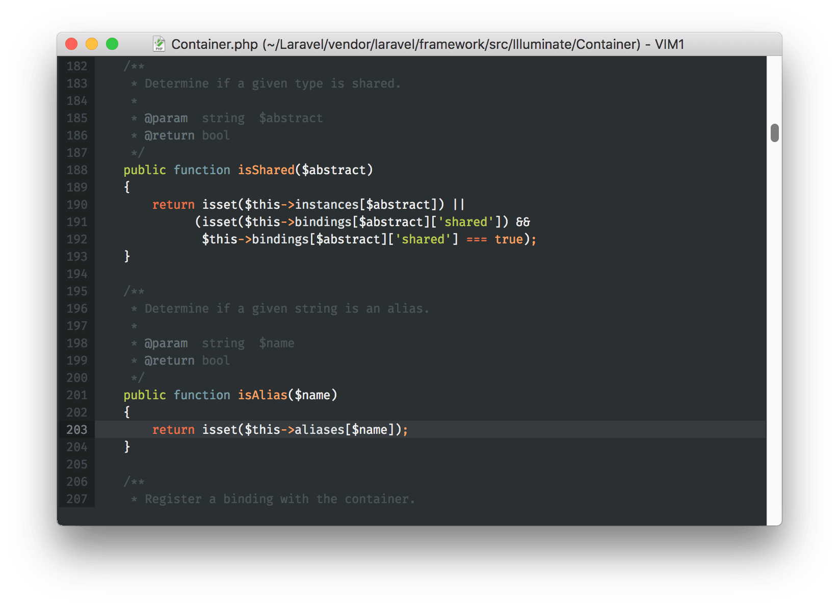Click '$abstract' in comment on line 185
Viewport: 839px width, 607px height.
291,118
